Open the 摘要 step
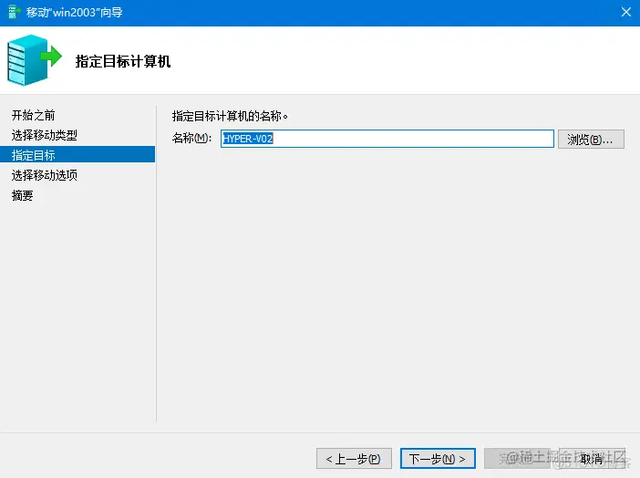The width and height of the screenshot is (640, 478). (x=23, y=195)
